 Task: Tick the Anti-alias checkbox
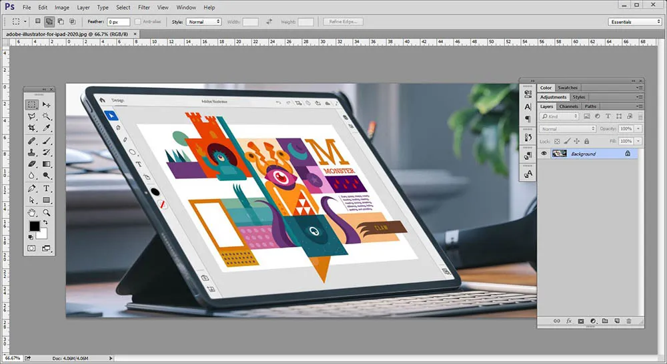coord(137,22)
